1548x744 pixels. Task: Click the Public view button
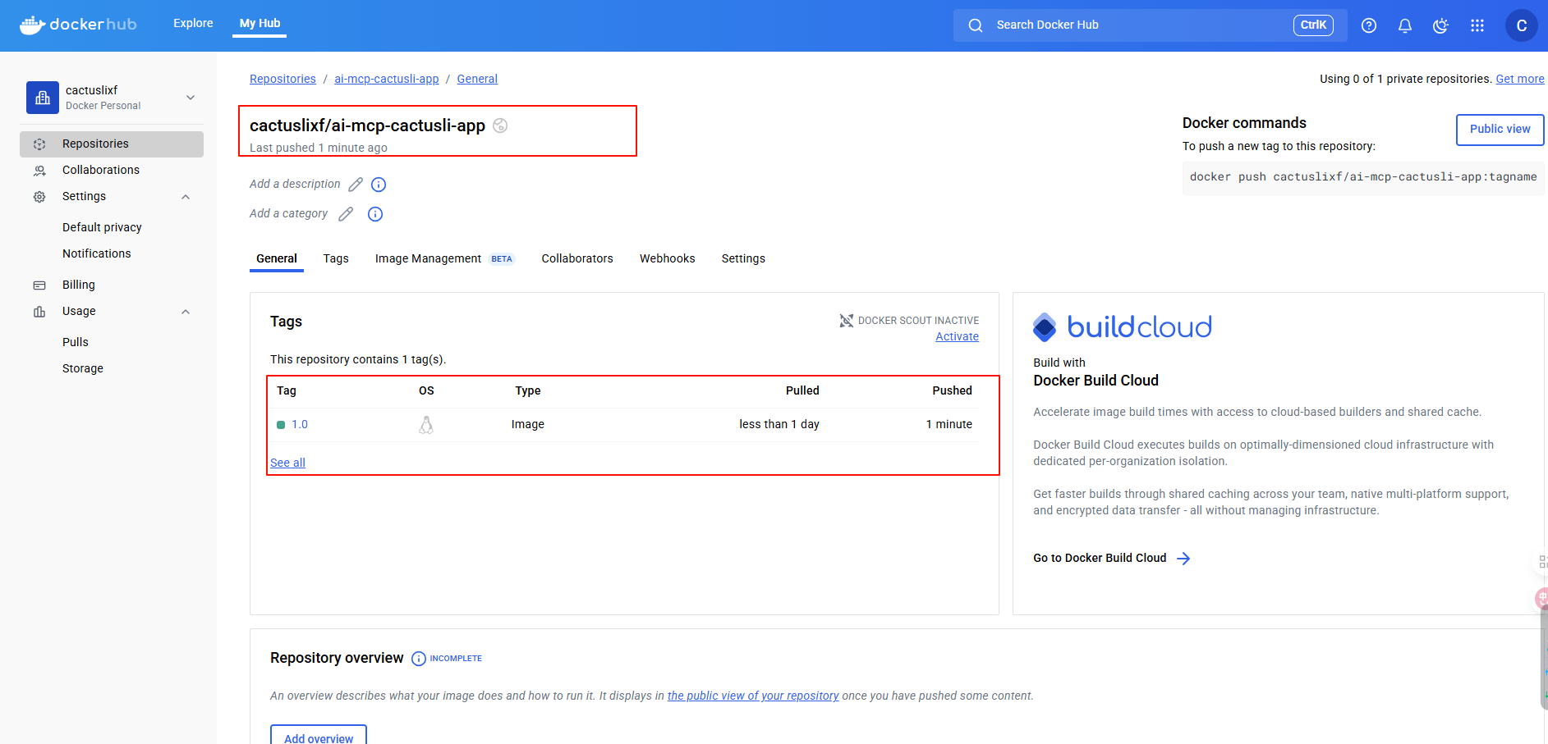coord(1500,130)
